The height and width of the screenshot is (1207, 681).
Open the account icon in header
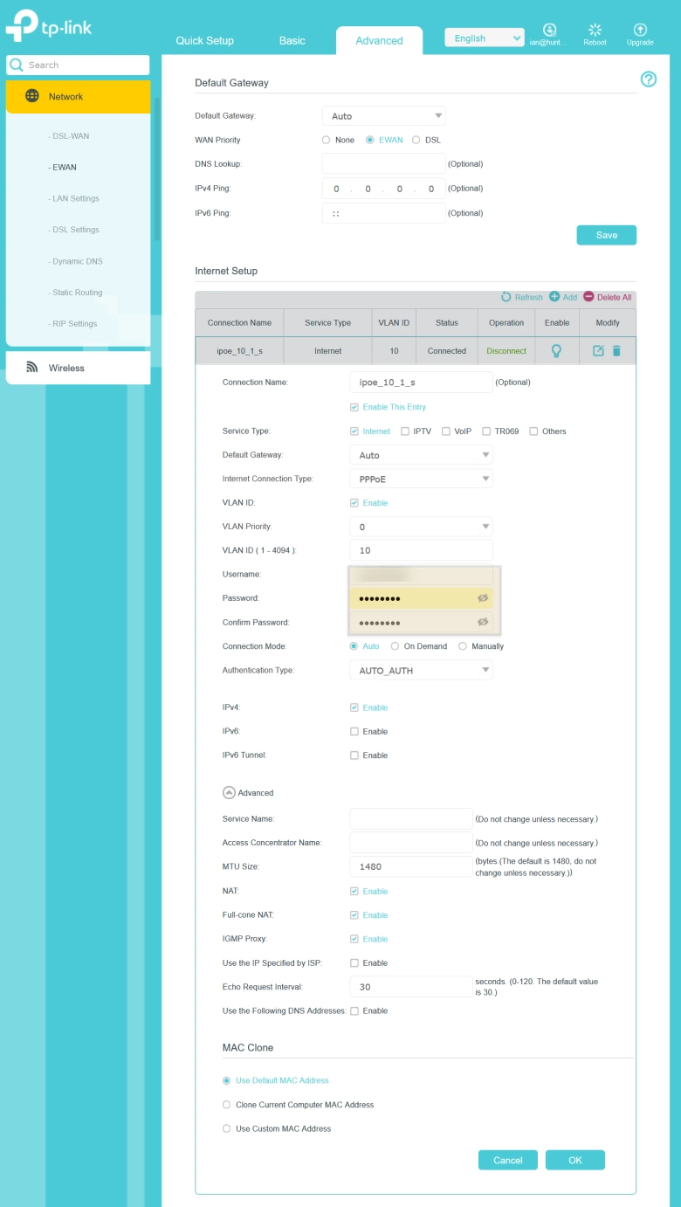[549, 30]
